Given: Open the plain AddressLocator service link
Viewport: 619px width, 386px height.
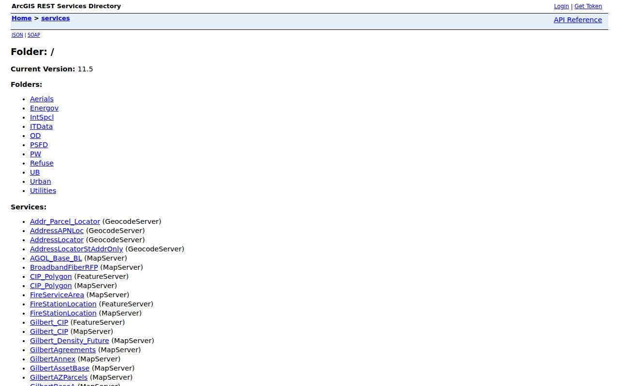Looking at the screenshot, I should click(x=57, y=240).
